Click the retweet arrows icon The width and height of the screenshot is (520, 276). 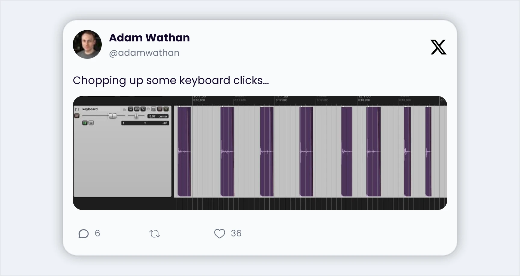pyautogui.click(x=155, y=234)
